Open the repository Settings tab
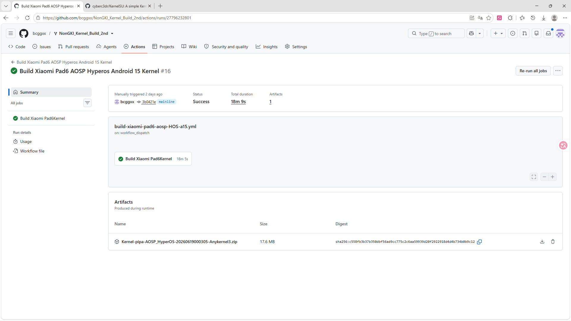The width and height of the screenshot is (571, 321). pos(296,47)
